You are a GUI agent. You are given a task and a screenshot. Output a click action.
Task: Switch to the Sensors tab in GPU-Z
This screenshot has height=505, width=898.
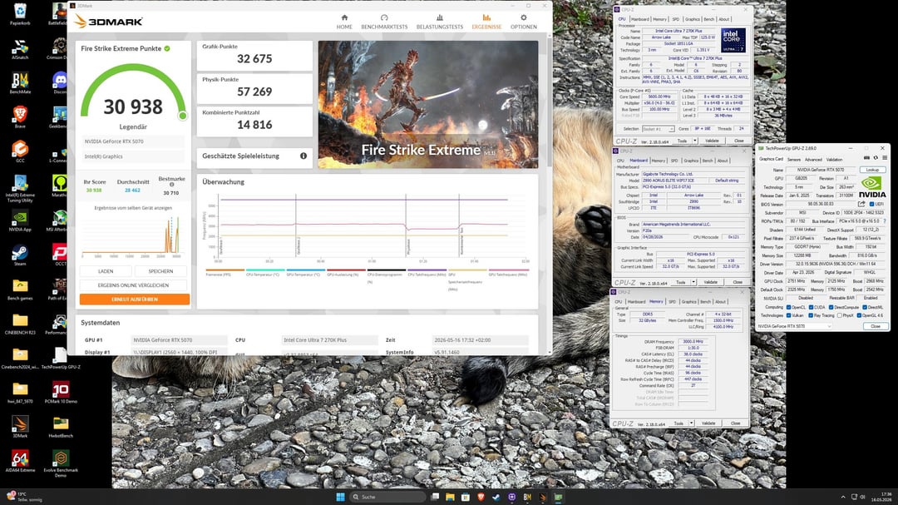794,160
